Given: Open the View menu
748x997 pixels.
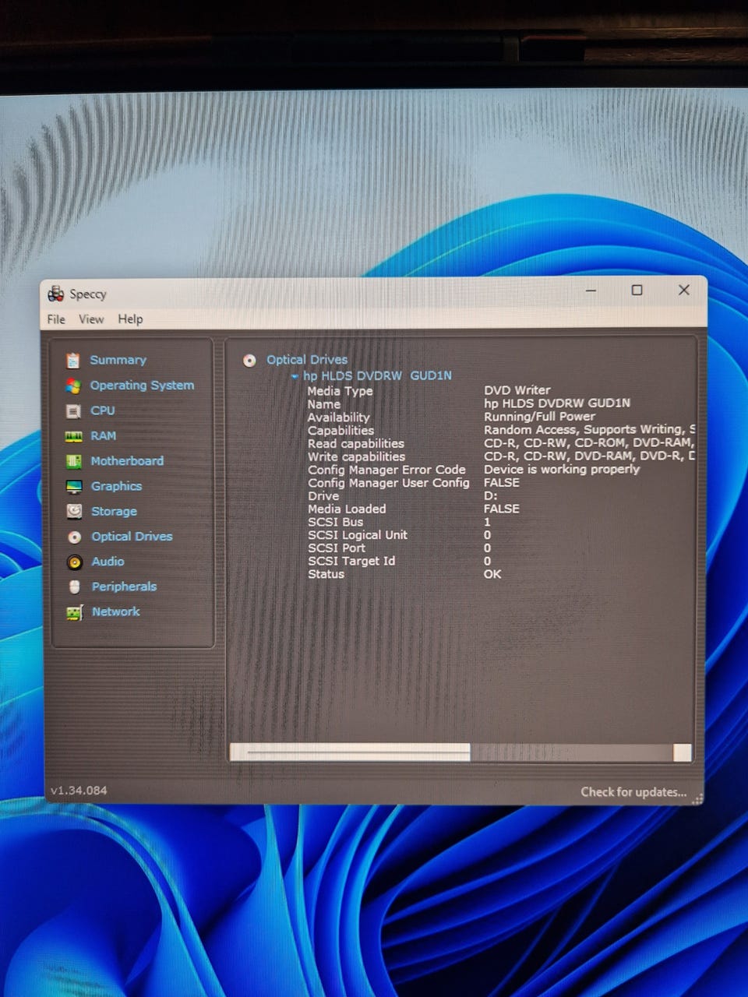Looking at the screenshot, I should point(91,319).
